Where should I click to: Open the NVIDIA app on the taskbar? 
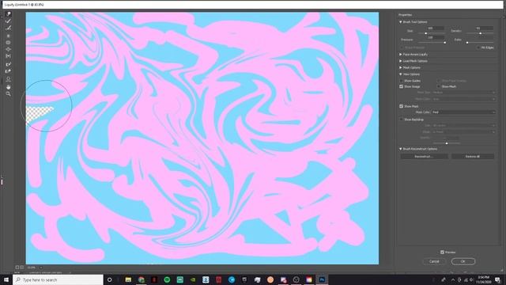click(x=193, y=279)
